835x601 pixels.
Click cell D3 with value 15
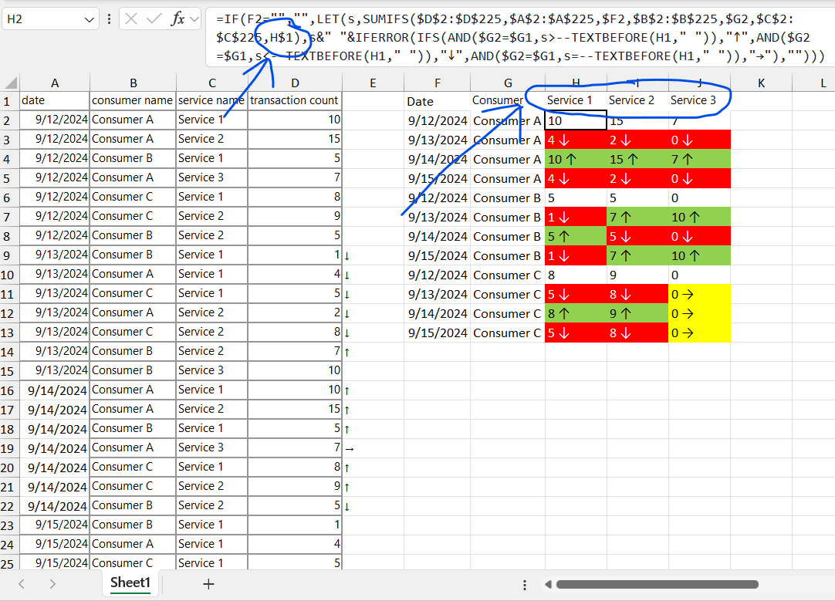coord(295,139)
